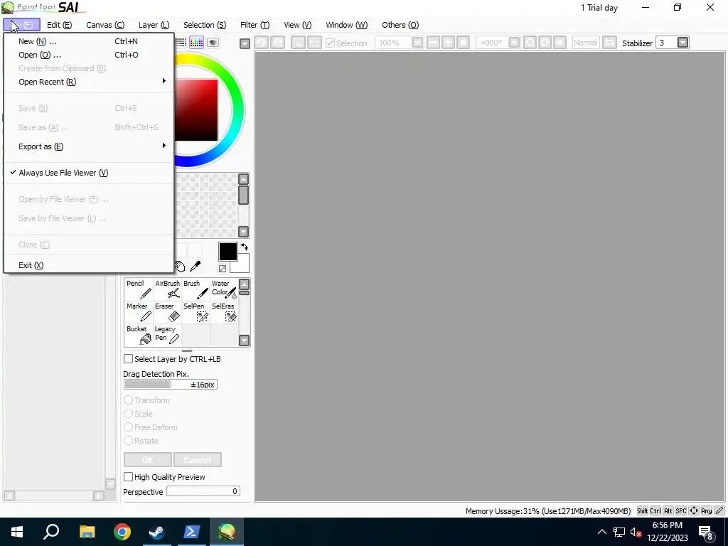
Task: Open the Selection menu
Action: click(205, 25)
